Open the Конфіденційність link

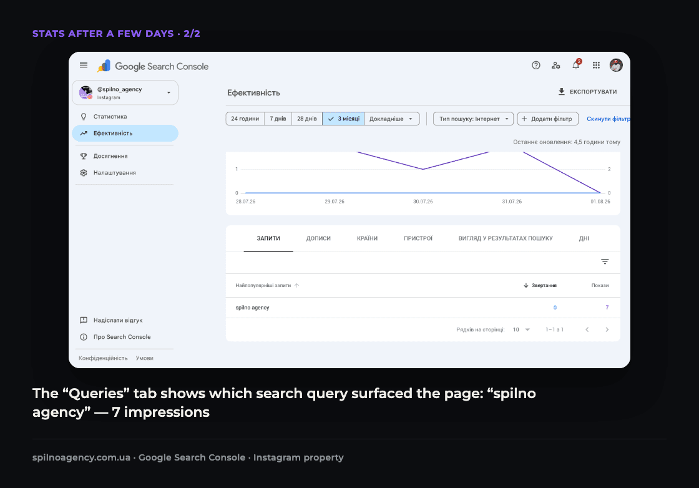point(103,358)
